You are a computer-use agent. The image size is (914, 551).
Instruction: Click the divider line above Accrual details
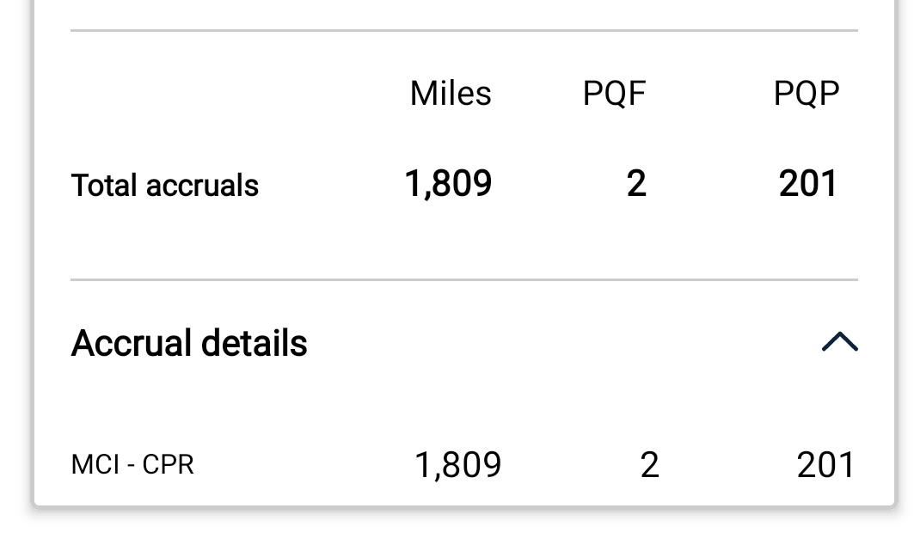tap(464, 279)
